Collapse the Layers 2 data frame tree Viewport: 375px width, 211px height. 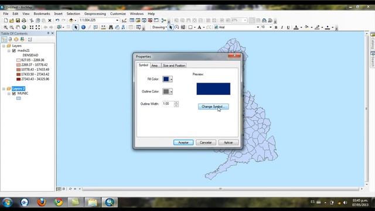4,89
